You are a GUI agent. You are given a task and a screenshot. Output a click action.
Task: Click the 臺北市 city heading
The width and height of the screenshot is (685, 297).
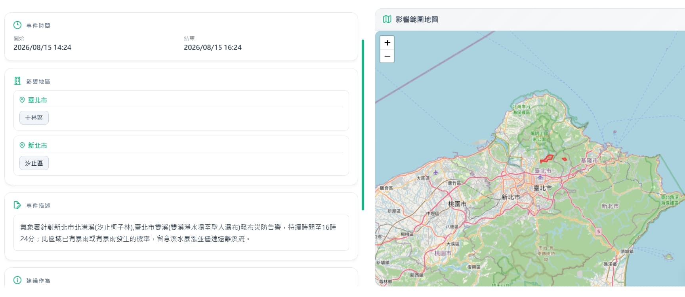pyautogui.click(x=38, y=100)
